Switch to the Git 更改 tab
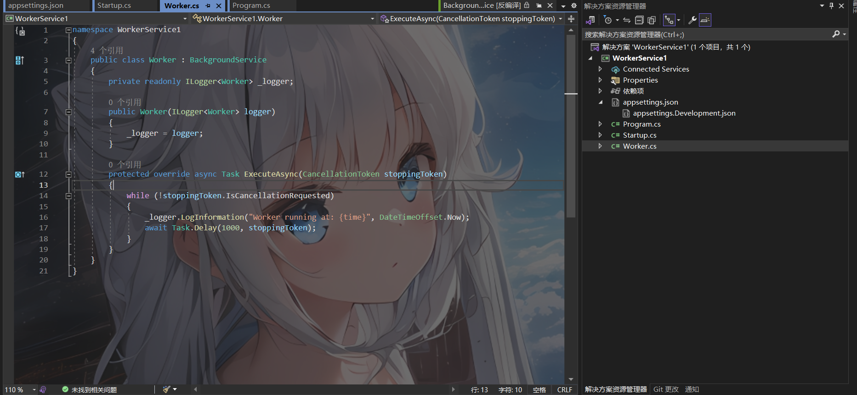This screenshot has height=395, width=857. tap(666, 389)
